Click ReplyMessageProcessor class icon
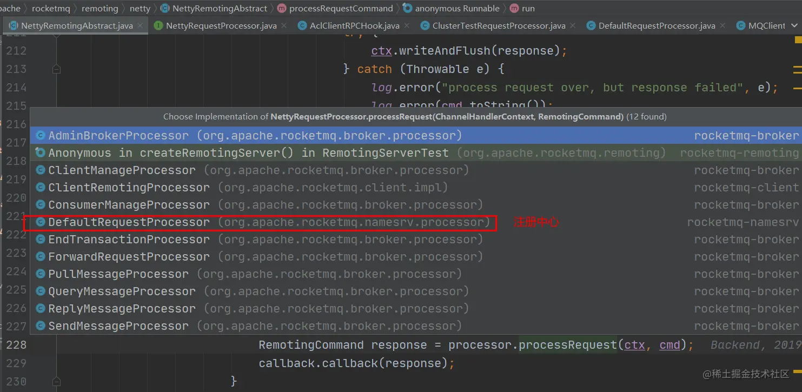 tap(40, 308)
